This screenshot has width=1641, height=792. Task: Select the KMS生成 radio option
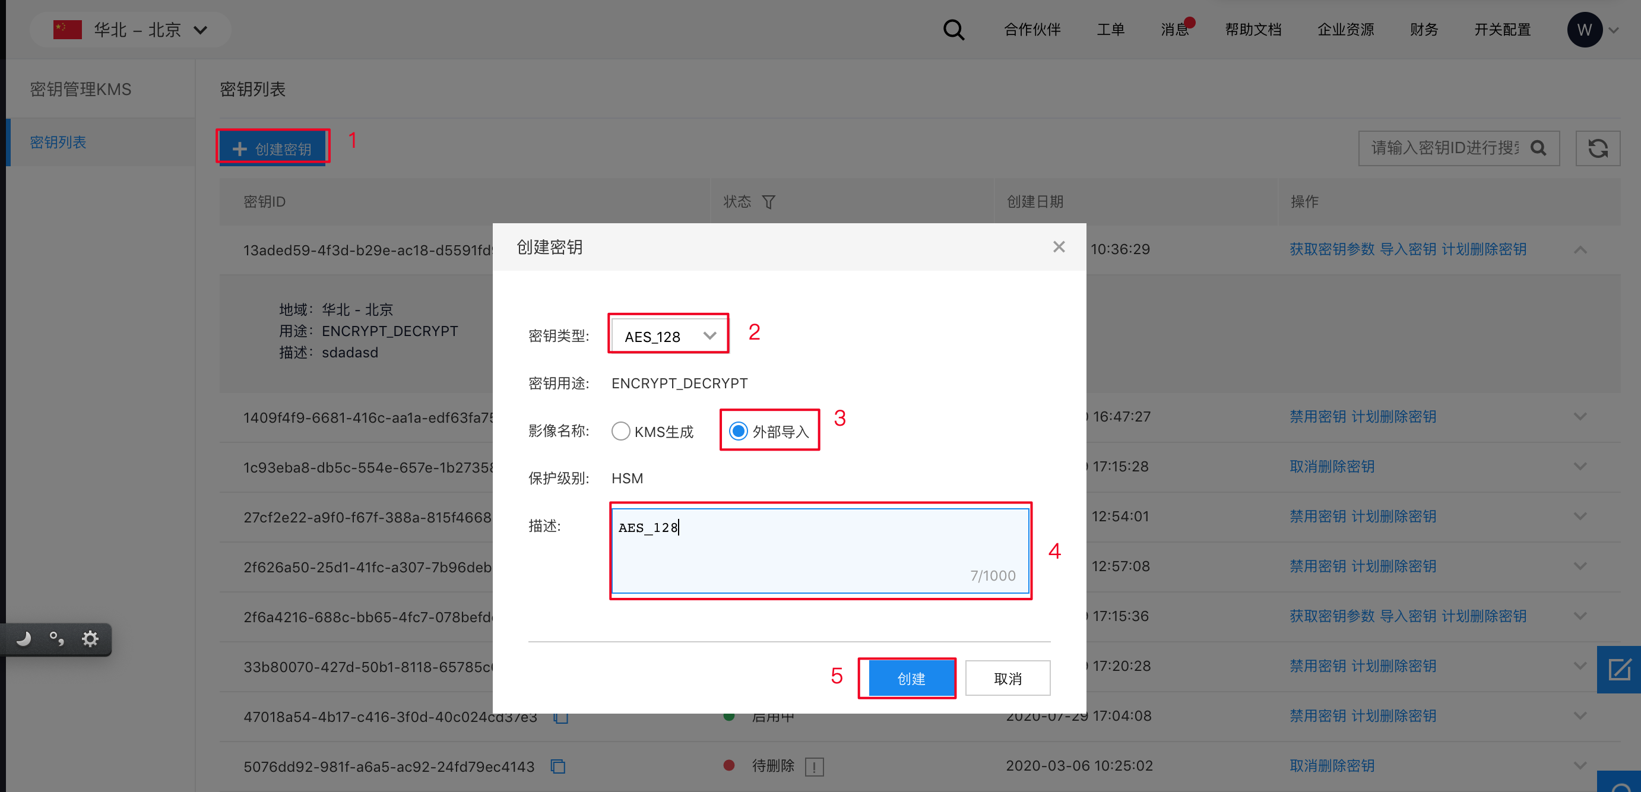click(x=620, y=432)
